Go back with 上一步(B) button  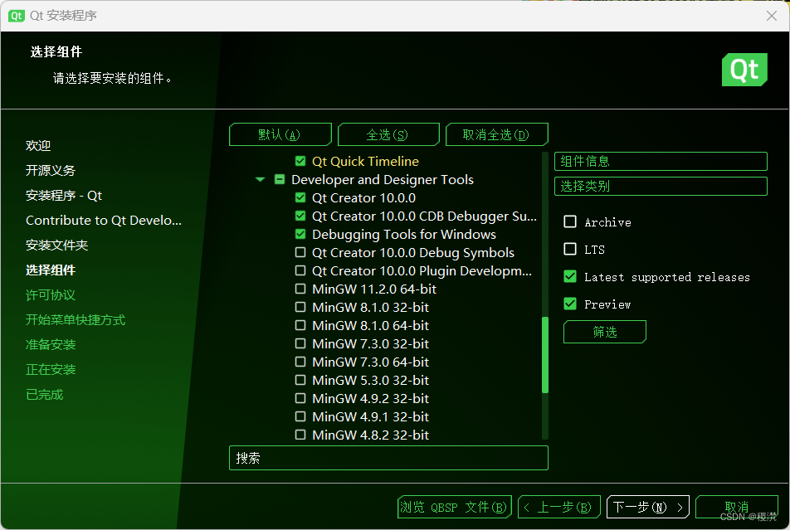(559, 507)
